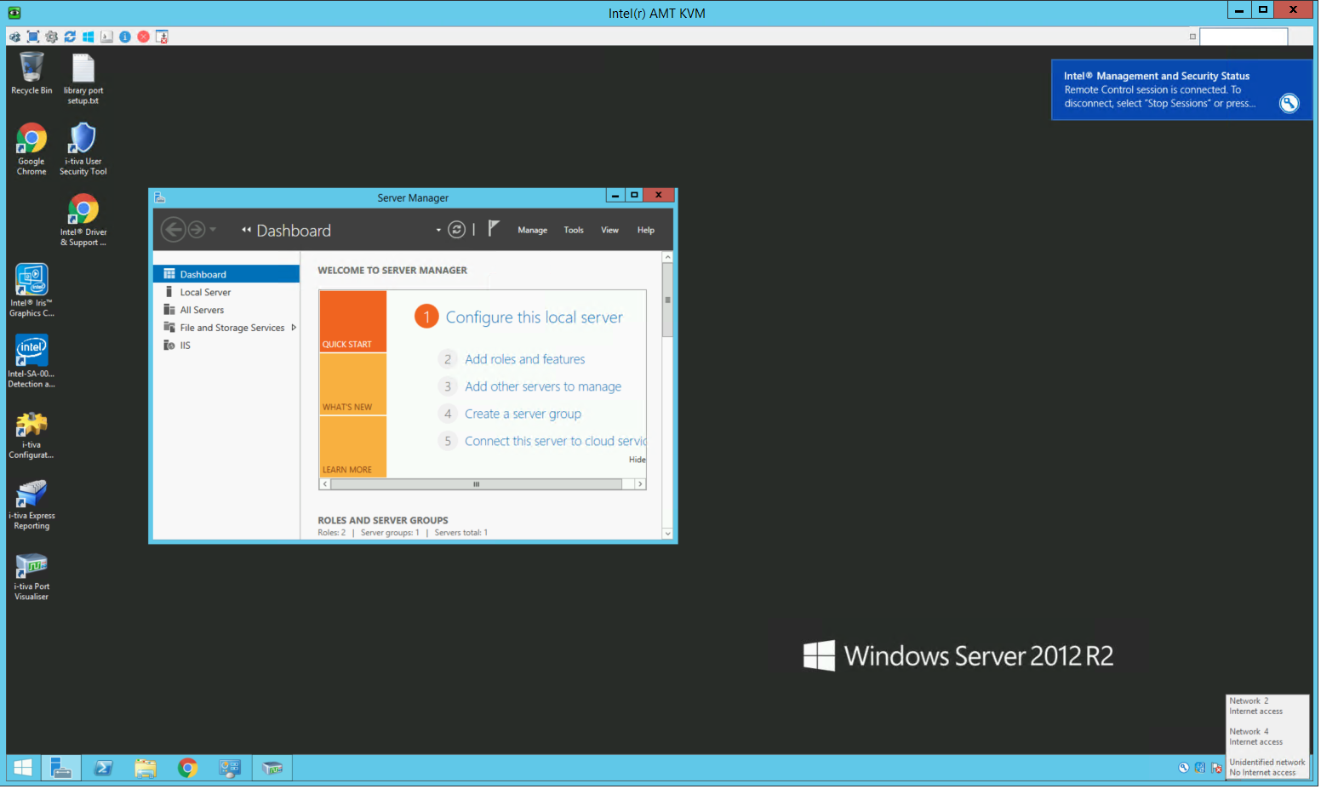Open the Manage menu
1321x789 pixels.
(533, 231)
